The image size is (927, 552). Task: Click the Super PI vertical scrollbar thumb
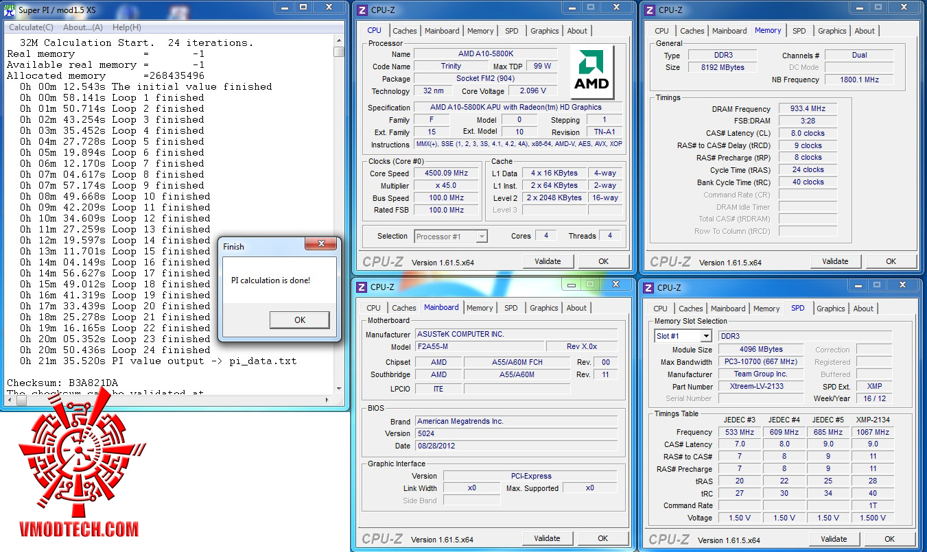point(339,51)
